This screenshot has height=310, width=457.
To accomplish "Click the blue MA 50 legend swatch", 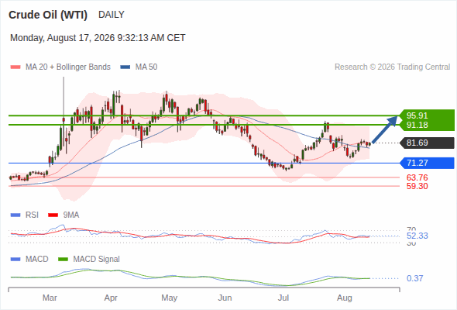I will point(125,67).
